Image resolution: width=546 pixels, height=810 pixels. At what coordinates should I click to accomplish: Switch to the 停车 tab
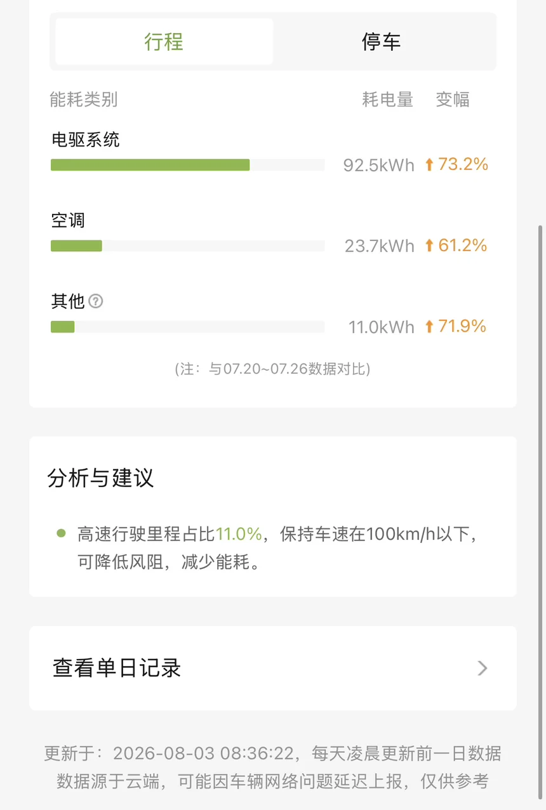tap(382, 41)
